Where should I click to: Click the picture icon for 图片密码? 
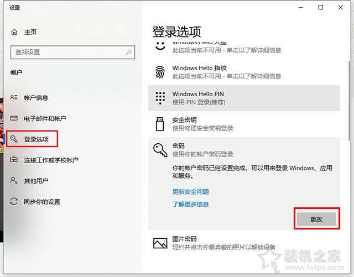(160, 243)
